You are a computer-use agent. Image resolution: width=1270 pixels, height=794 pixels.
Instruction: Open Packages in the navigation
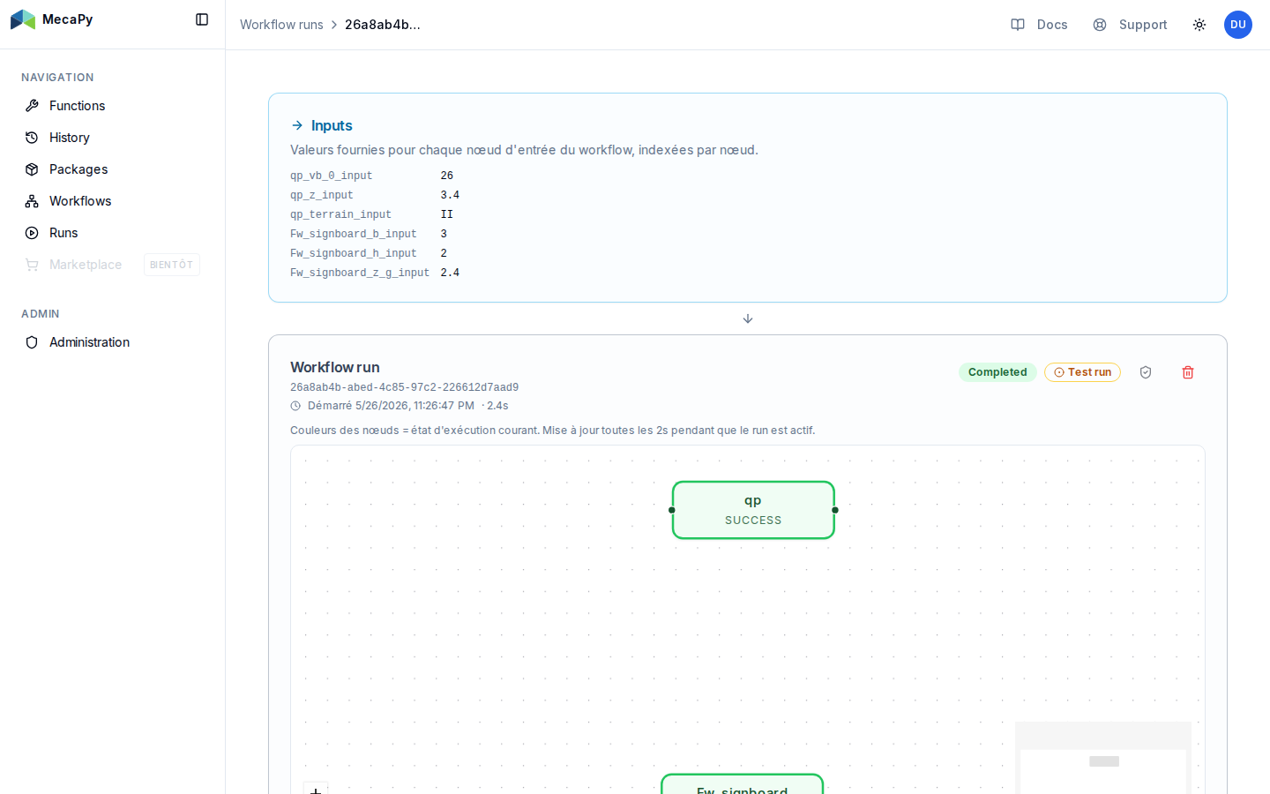[x=113, y=169]
